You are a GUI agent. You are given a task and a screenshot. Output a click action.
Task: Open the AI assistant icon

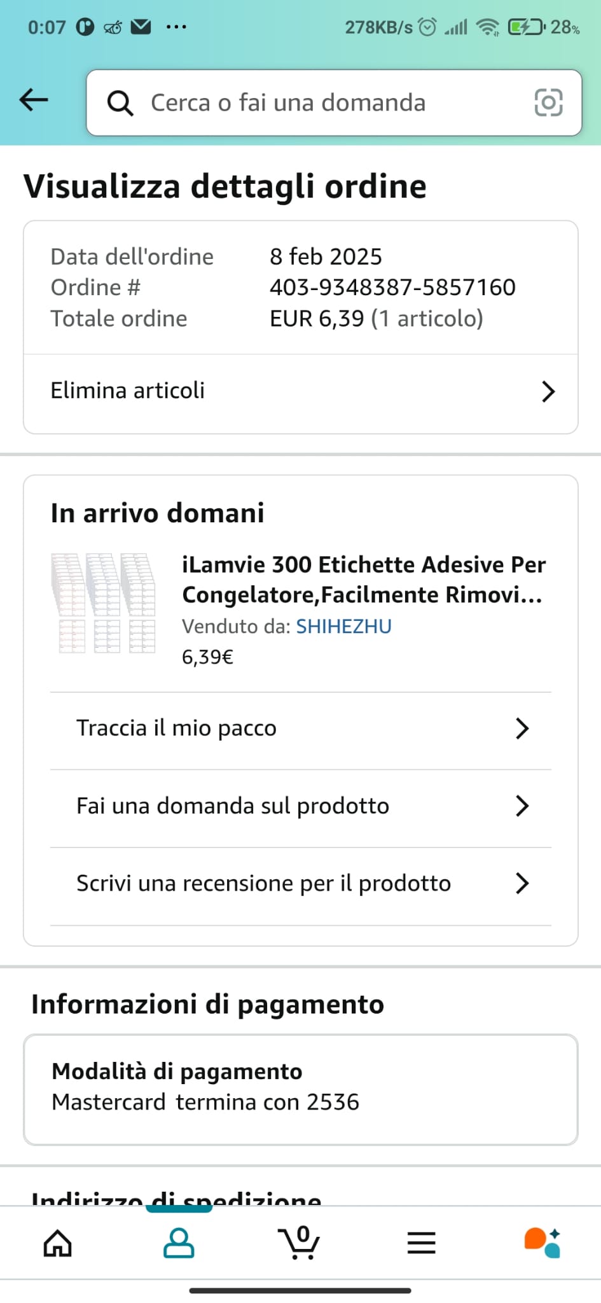pyautogui.click(x=542, y=1243)
